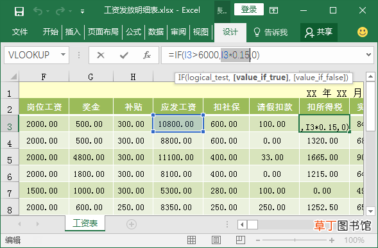The width and height of the screenshot is (378, 248).
Task: Click the 登录 sign-in button
Action: 249,10
